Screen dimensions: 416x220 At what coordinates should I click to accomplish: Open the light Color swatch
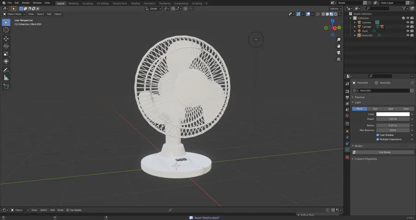pyautogui.click(x=393, y=114)
